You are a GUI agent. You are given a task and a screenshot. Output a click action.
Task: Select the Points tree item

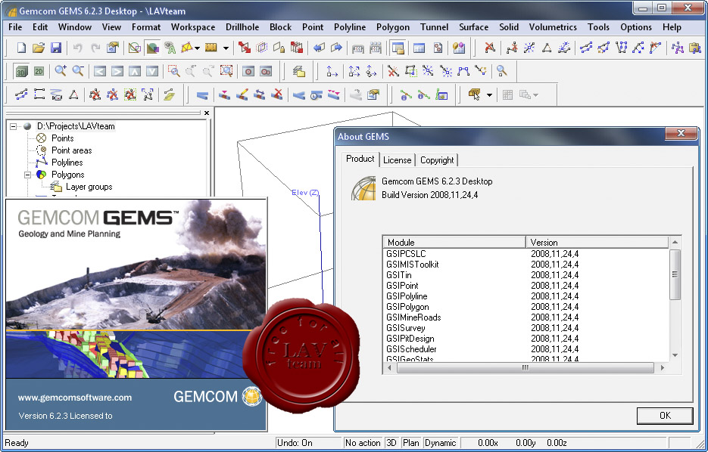click(x=62, y=138)
